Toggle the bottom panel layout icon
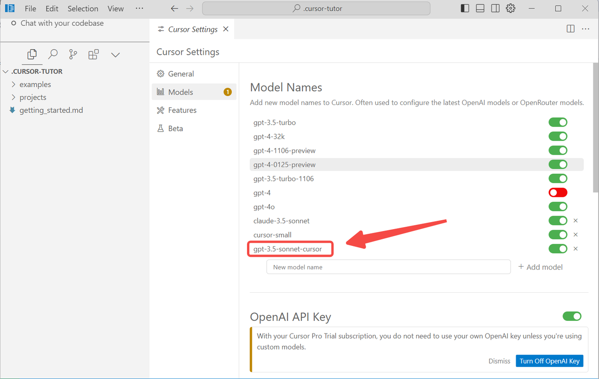 pos(480,8)
